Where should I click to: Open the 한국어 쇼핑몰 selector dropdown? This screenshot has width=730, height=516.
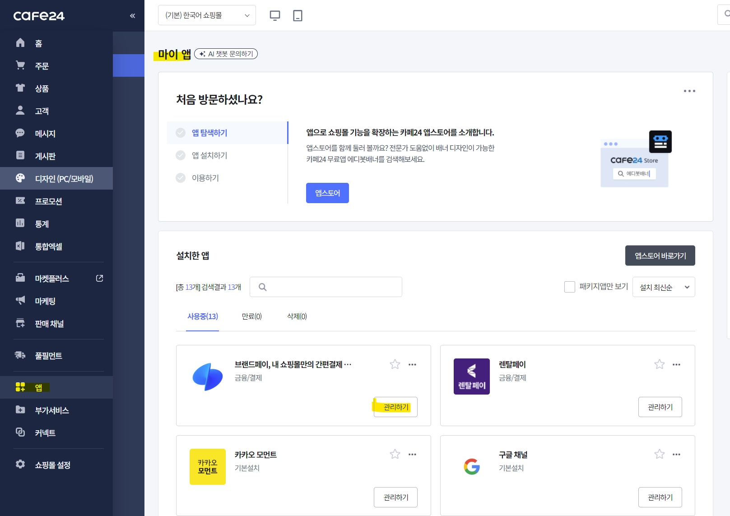click(207, 15)
